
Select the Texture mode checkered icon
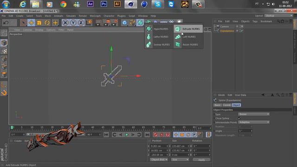[x=4, y=51]
